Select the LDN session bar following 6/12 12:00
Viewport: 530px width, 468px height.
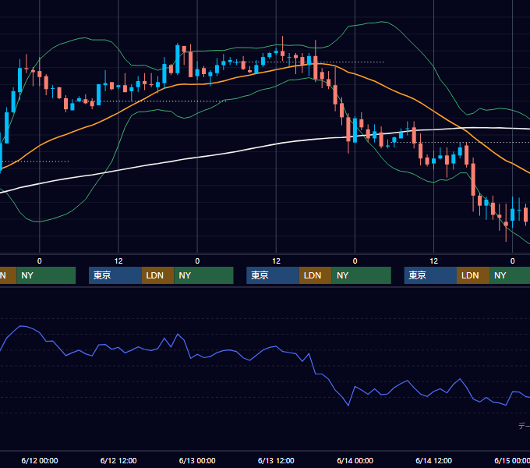(x=158, y=275)
